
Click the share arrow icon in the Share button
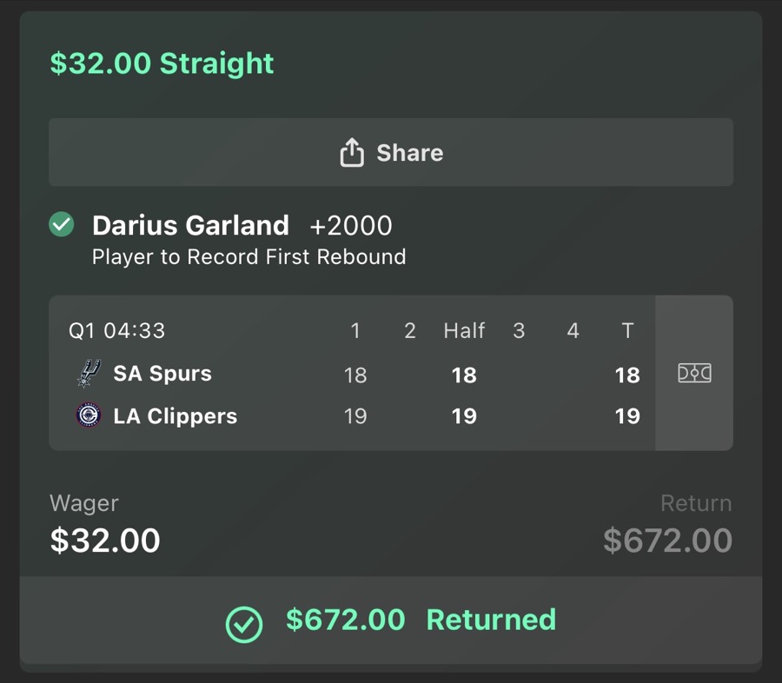(352, 151)
